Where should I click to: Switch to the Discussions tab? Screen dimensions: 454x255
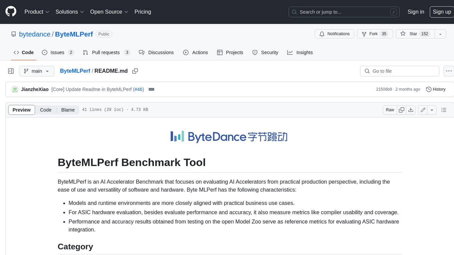point(156,52)
